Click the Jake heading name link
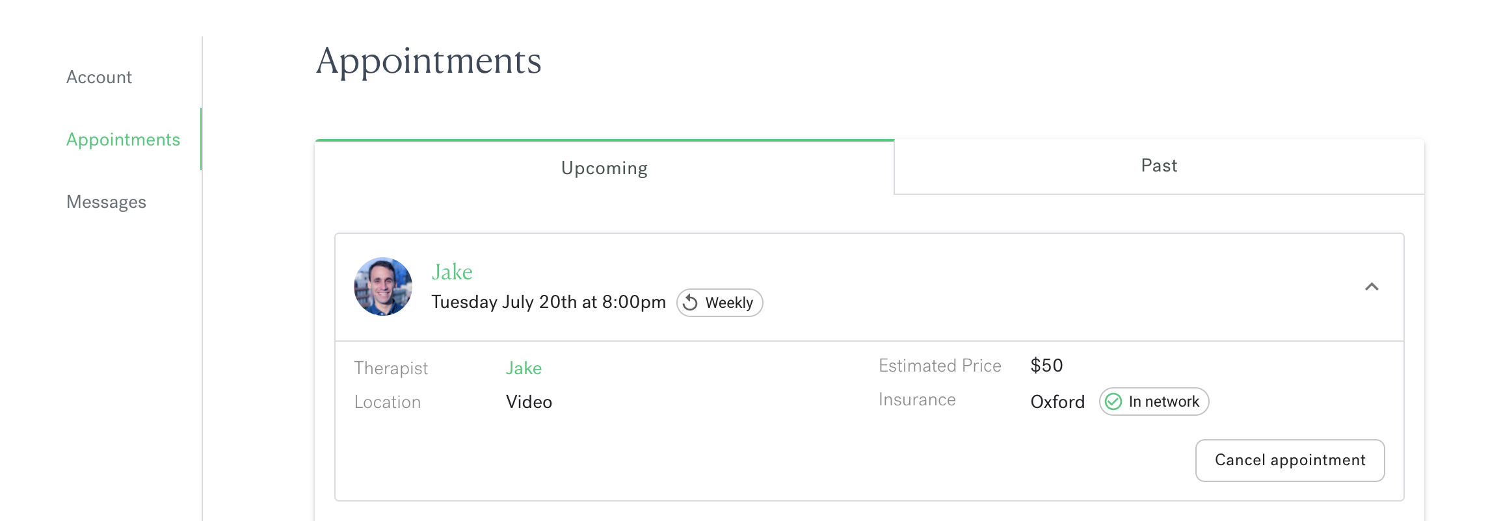The width and height of the screenshot is (1488, 521). click(452, 272)
